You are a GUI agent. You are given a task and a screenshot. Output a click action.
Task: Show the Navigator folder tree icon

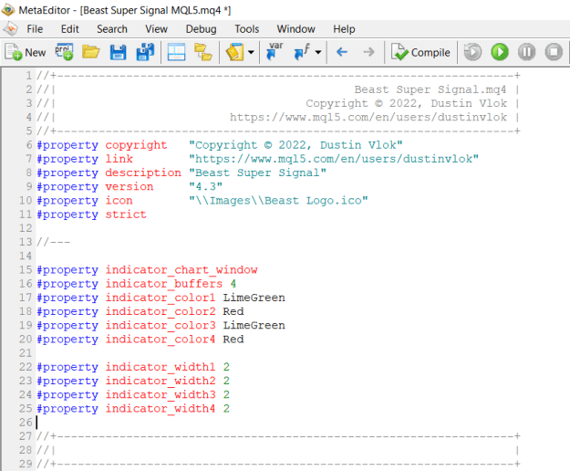coord(202,52)
